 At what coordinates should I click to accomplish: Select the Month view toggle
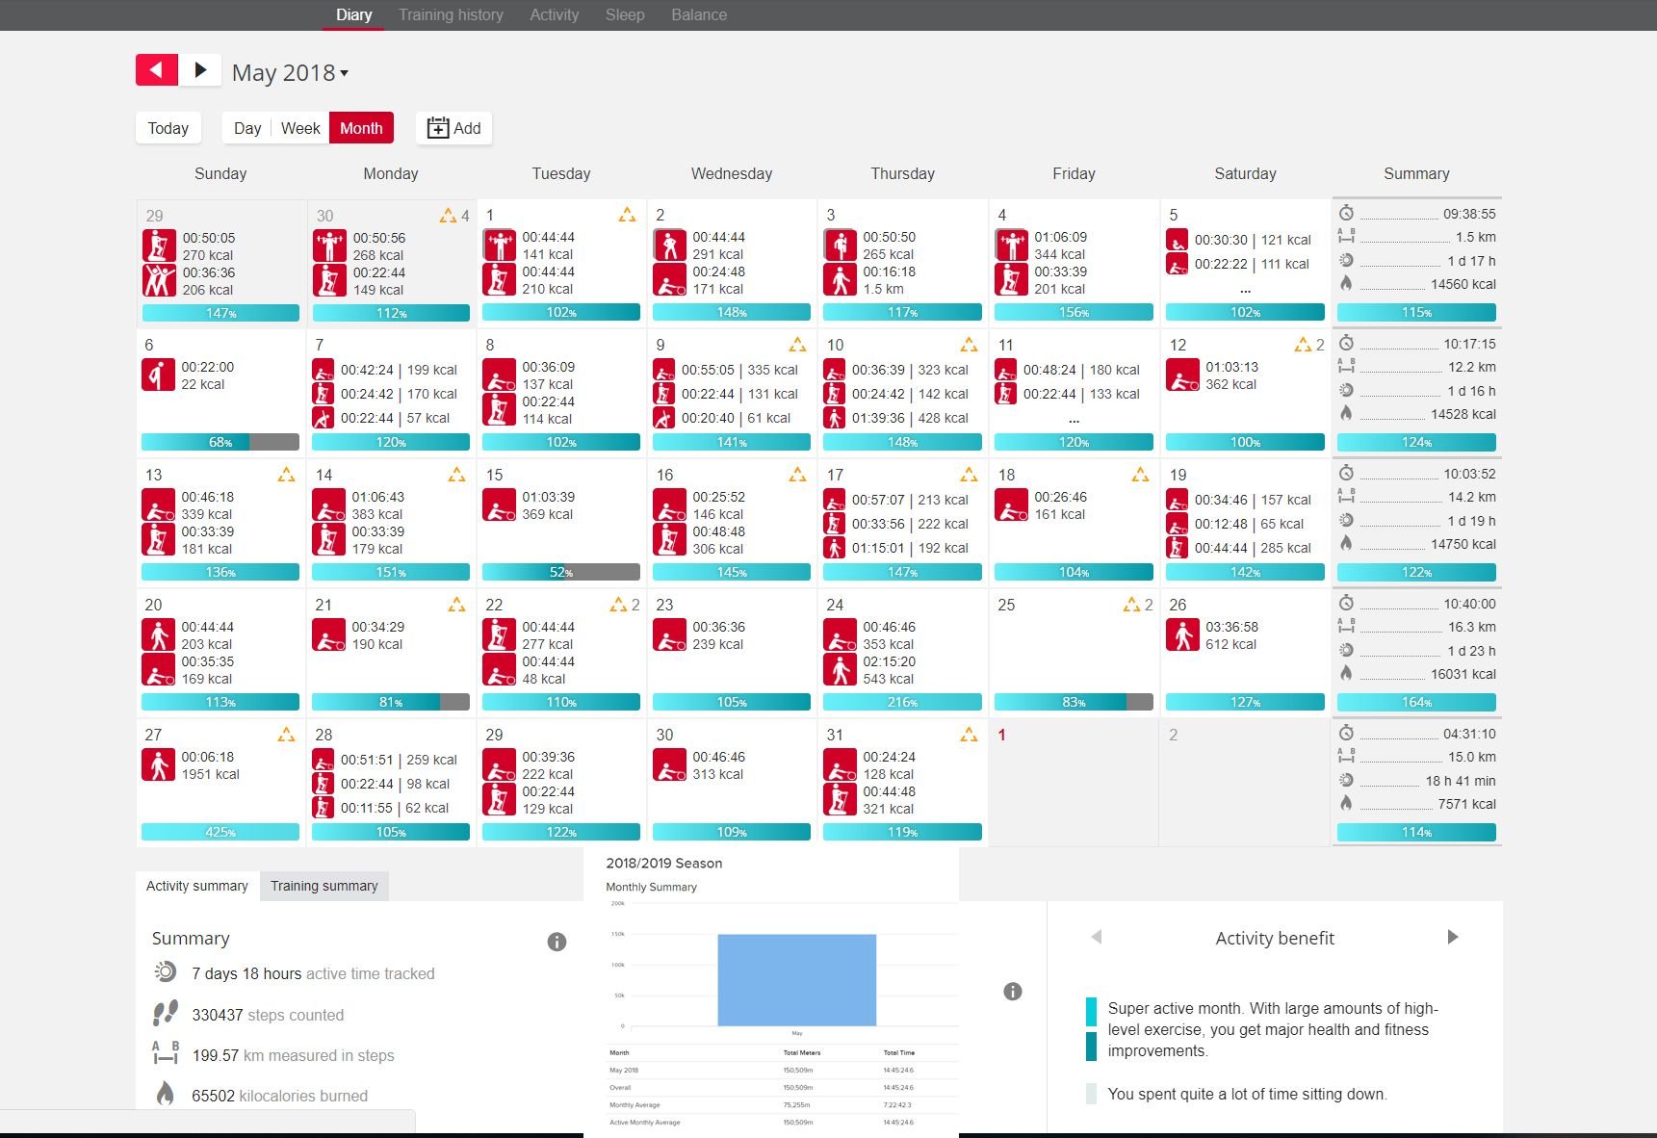361,128
